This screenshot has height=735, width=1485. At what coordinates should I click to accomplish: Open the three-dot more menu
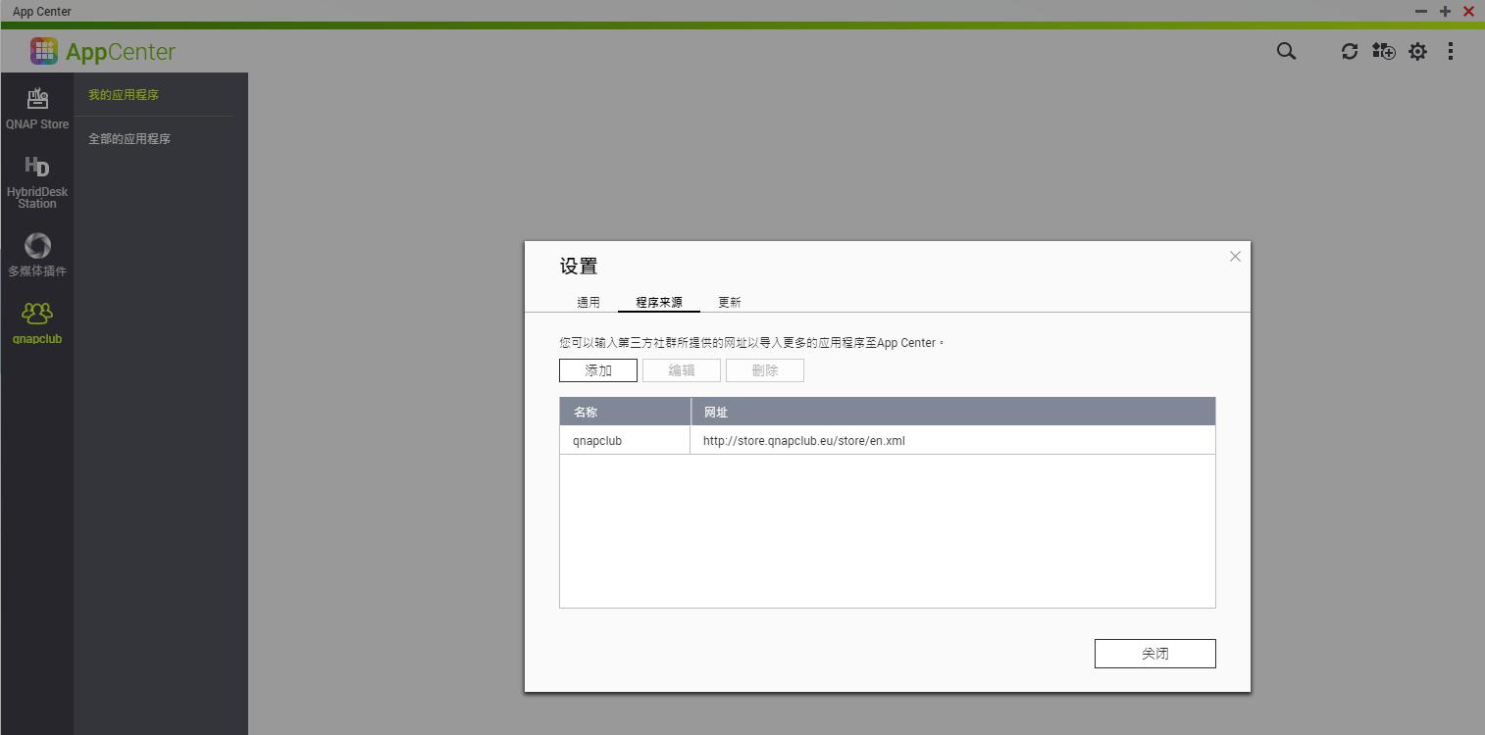(x=1451, y=51)
